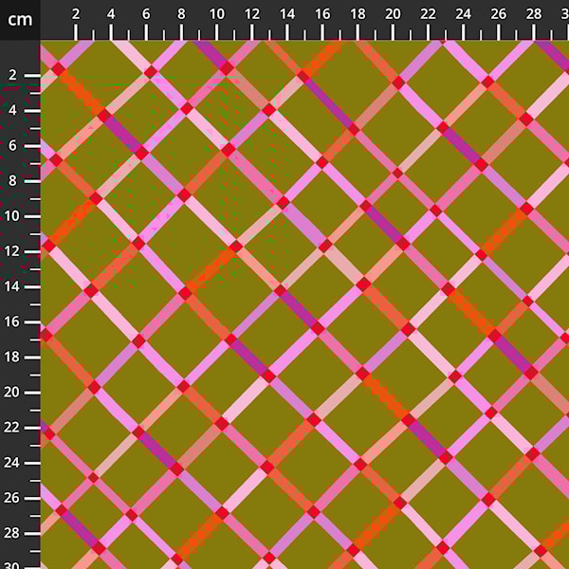
Task: Click the 22 mark on the top ruler
Action: coord(428,15)
